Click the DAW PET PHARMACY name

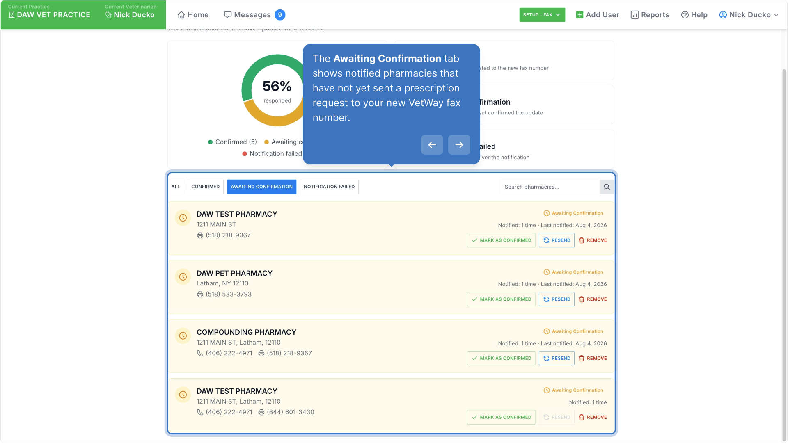coord(234,273)
